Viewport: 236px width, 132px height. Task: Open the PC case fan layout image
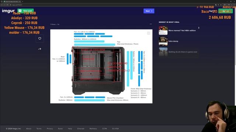tap(101, 66)
